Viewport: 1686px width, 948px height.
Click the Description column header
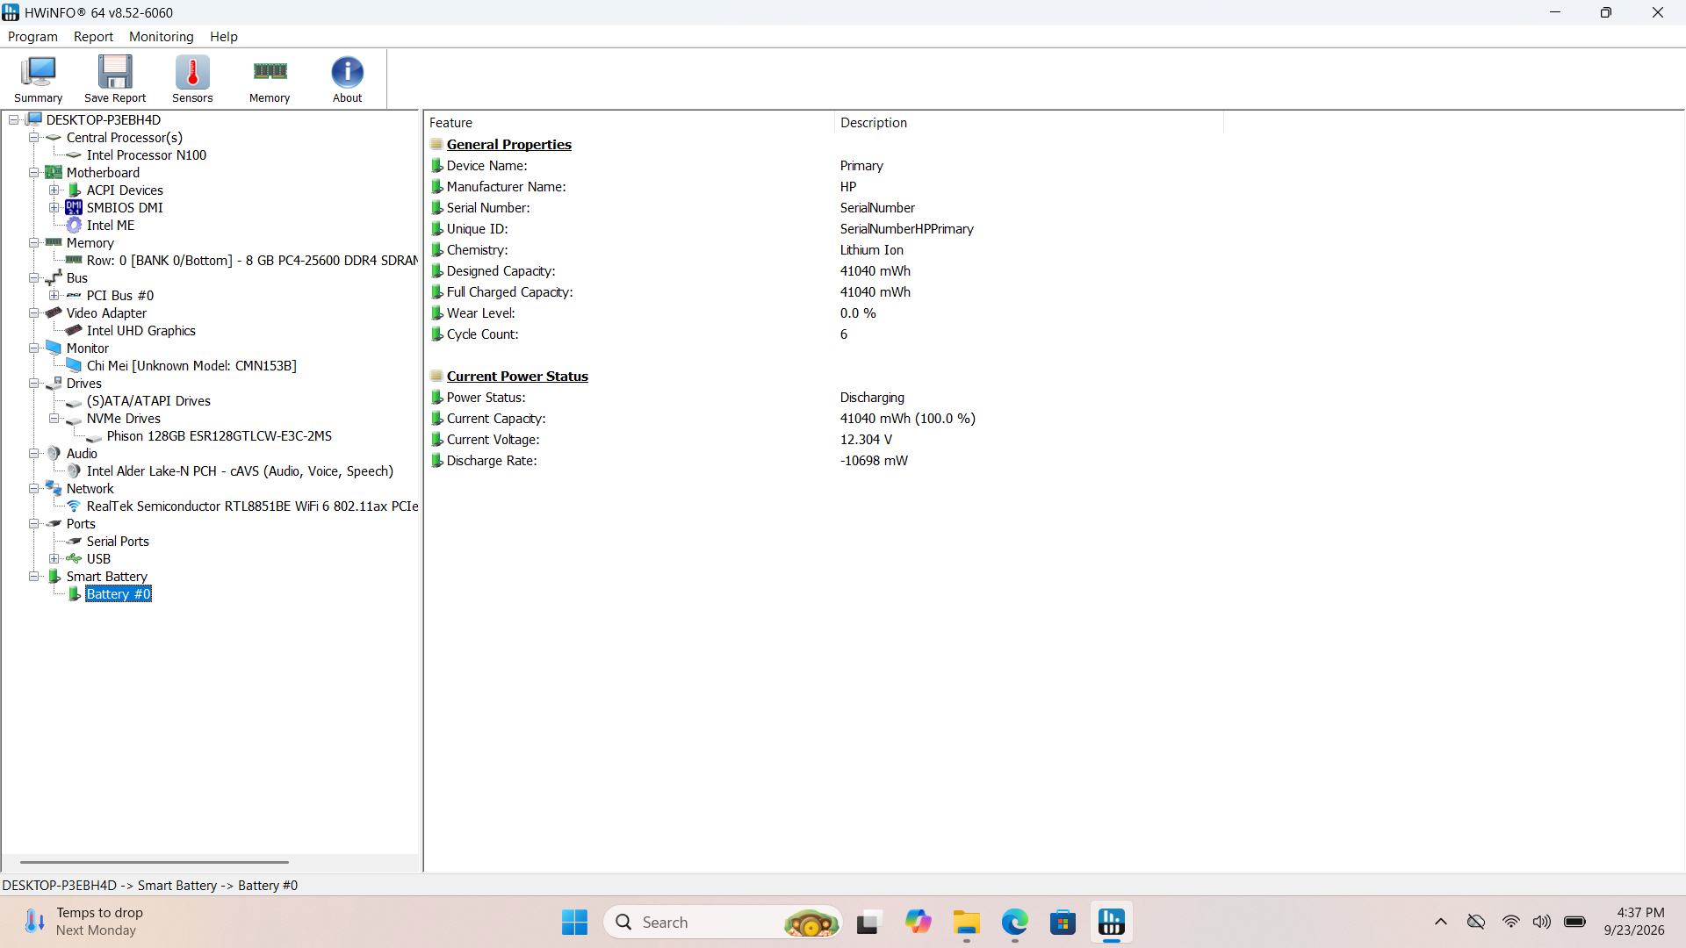pyautogui.click(x=1028, y=123)
